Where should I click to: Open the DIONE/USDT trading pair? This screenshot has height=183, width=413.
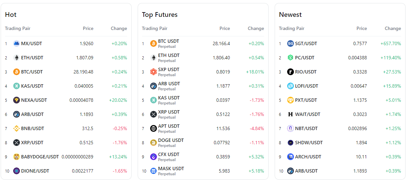(x=35, y=171)
